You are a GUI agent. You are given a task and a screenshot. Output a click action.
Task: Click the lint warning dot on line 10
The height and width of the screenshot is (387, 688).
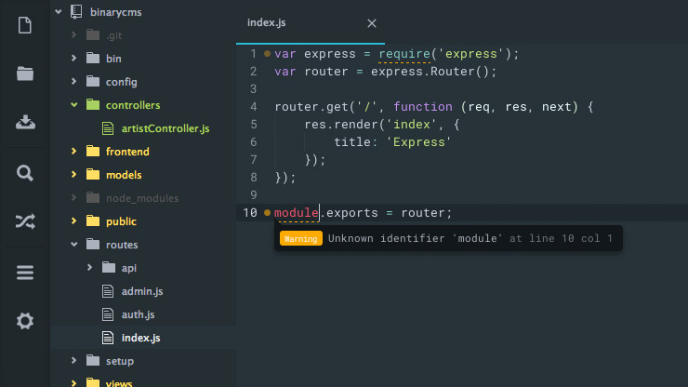tap(267, 213)
